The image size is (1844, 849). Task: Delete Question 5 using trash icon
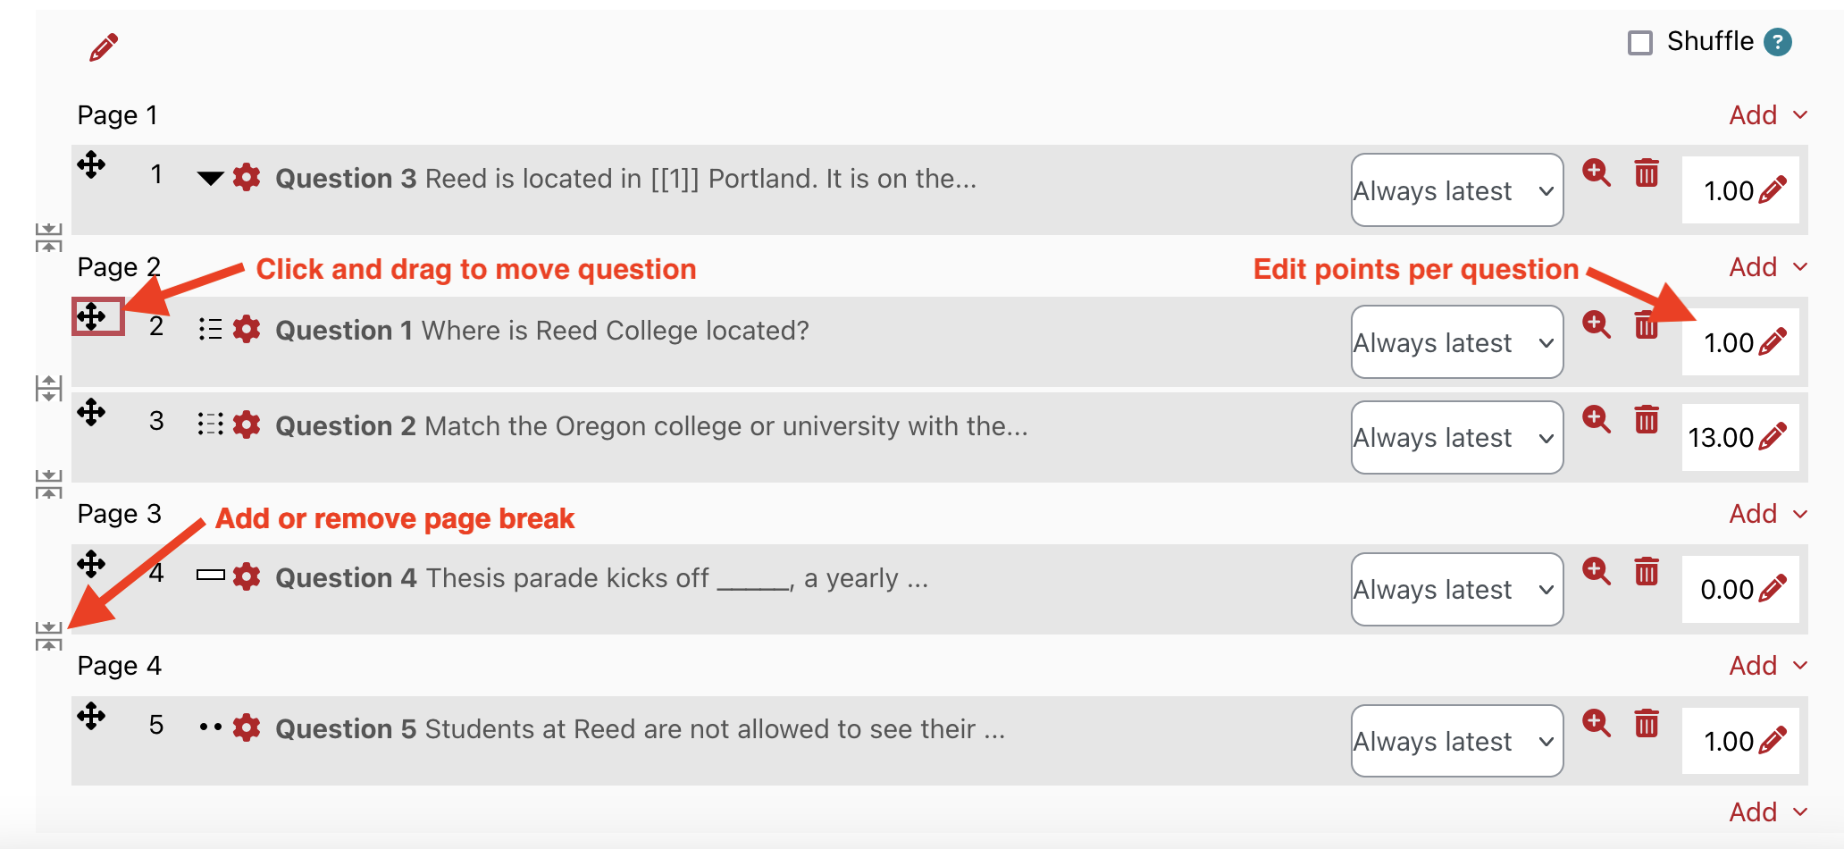coord(1646,723)
